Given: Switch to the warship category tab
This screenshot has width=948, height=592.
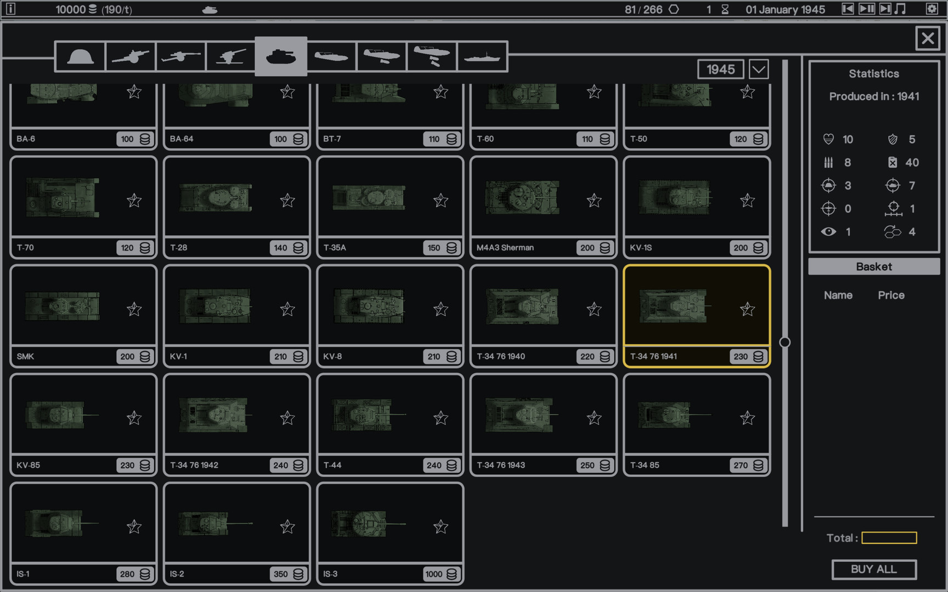Looking at the screenshot, I should 482,56.
